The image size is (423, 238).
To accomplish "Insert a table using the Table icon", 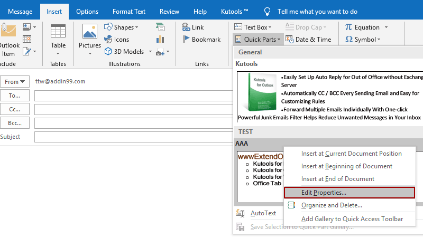I will point(58,33).
